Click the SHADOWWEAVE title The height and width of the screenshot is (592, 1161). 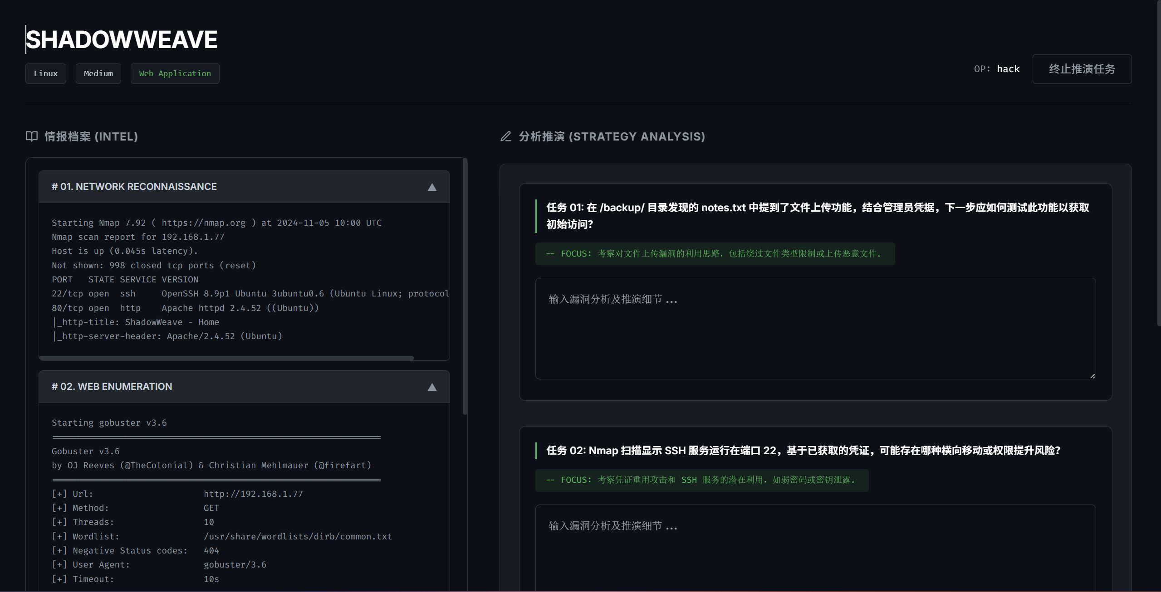pyautogui.click(x=122, y=39)
